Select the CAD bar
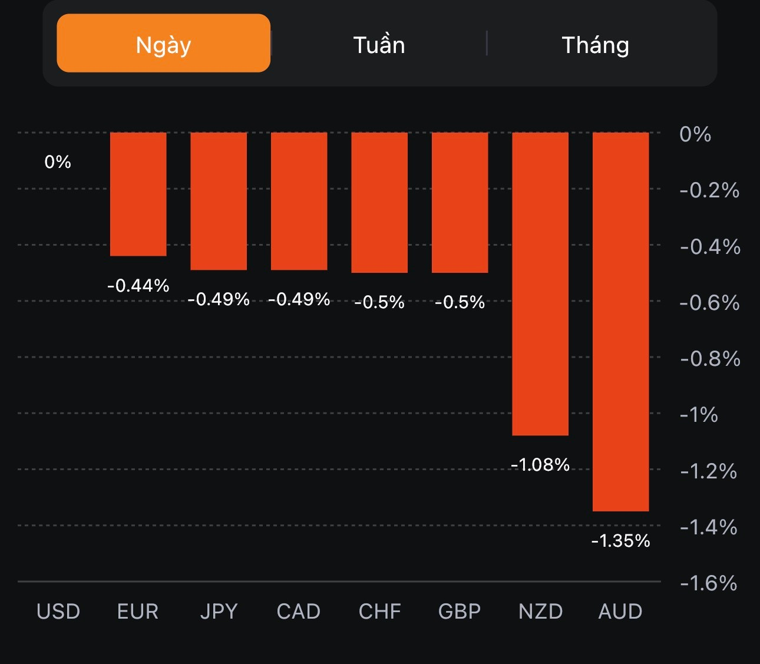The width and height of the screenshot is (760, 664). click(x=299, y=201)
